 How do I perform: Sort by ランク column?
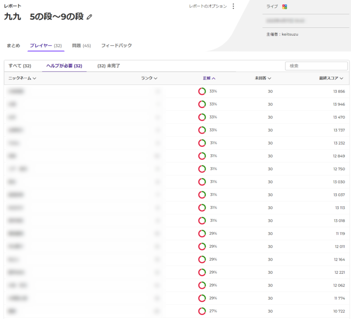pyautogui.click(x=149, y=78)
